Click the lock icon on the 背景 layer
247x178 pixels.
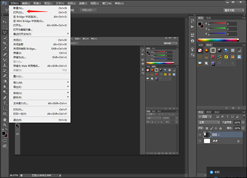[x=238, y=141]
